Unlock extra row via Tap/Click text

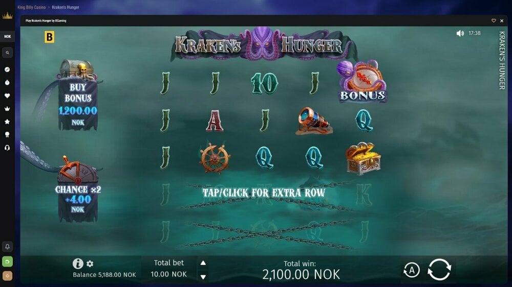tap(264, 193)
